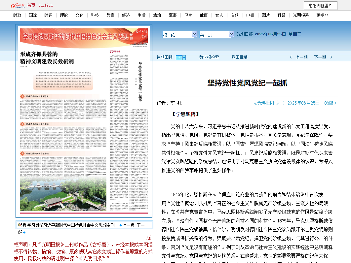Select 电视 in the navigation bar
Viewport: 351px width, 263px height.
(x=250, y=15)
